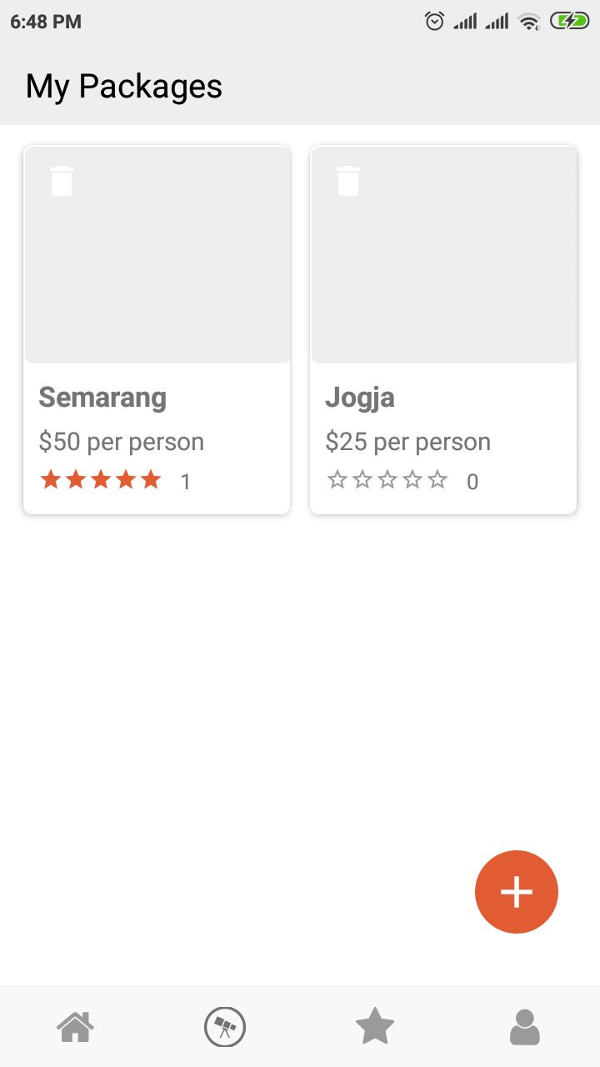
Task: Delete the Semarang package with trash icon
Action: 62,181
